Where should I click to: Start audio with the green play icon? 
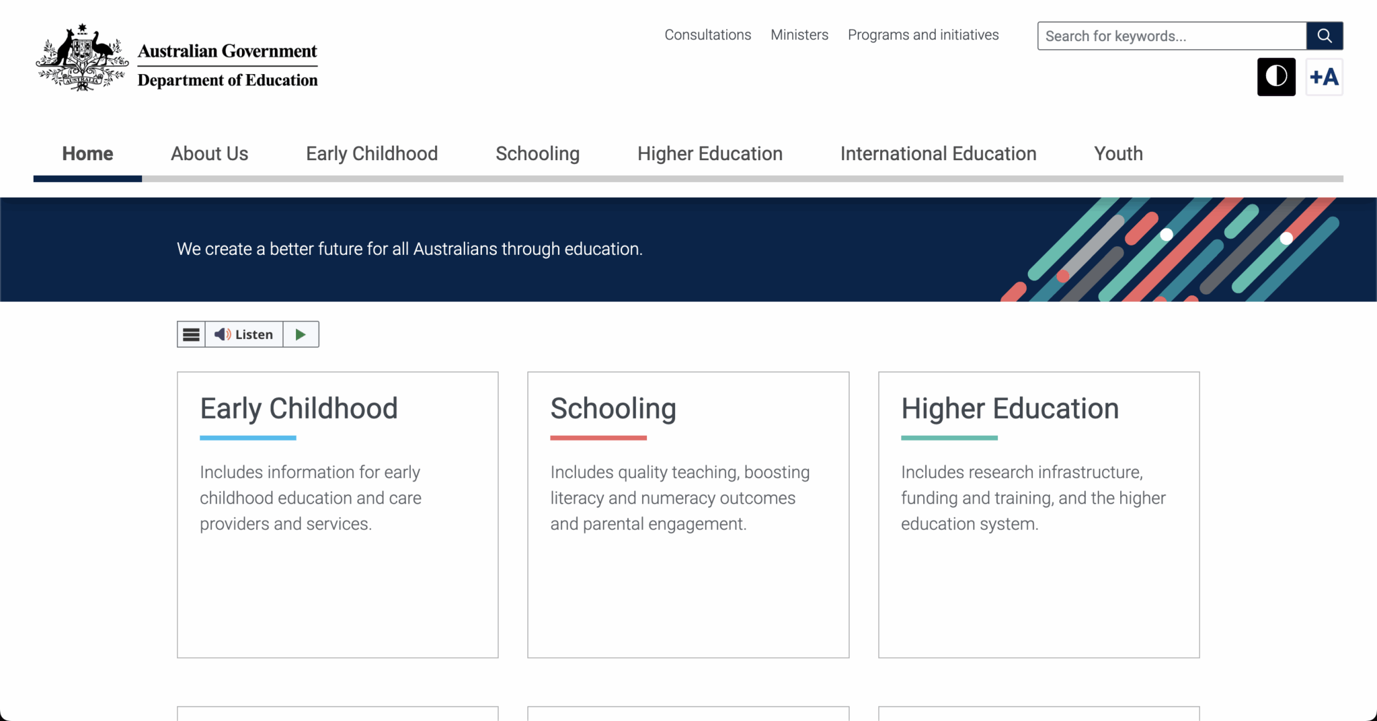[x=301, y=334]
